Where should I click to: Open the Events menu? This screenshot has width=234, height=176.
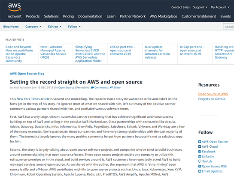225,16
